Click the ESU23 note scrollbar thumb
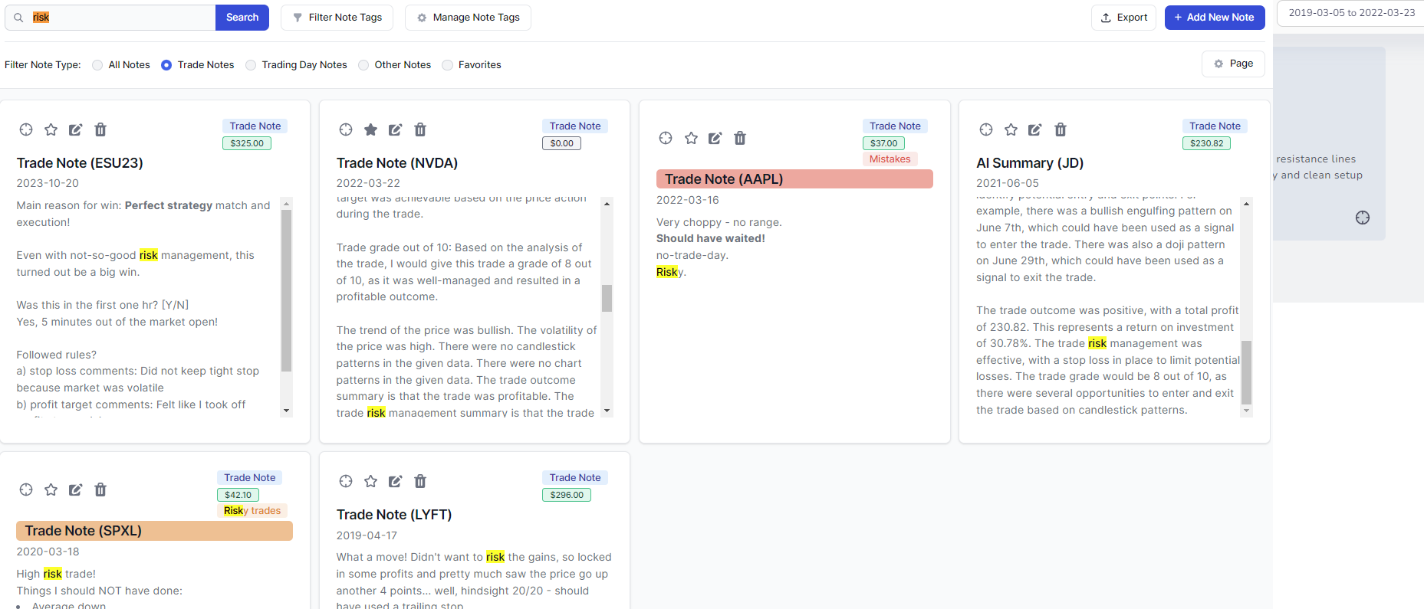Viewport: 1424px width, 609px height. 287,290
